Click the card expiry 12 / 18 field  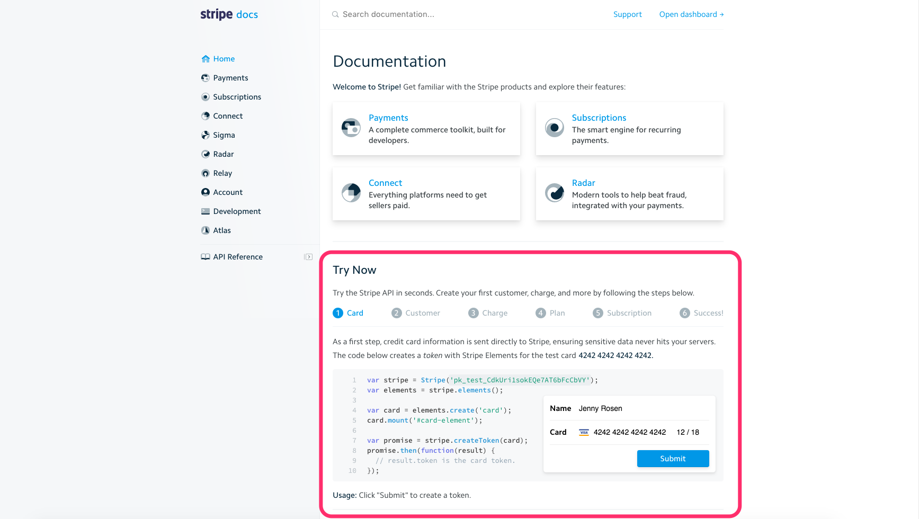(x=688, y=433)
